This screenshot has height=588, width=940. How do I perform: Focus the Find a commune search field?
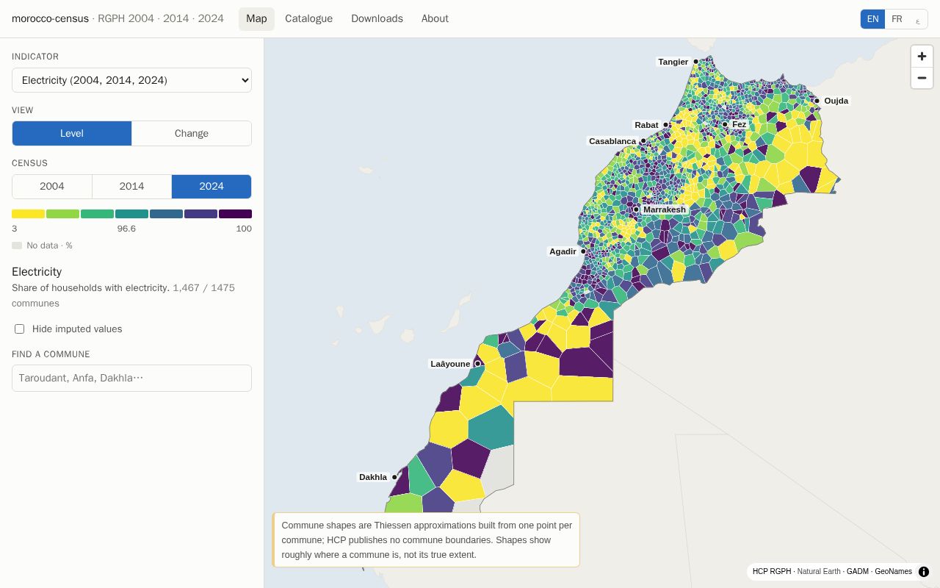click(x=131, y=378)
